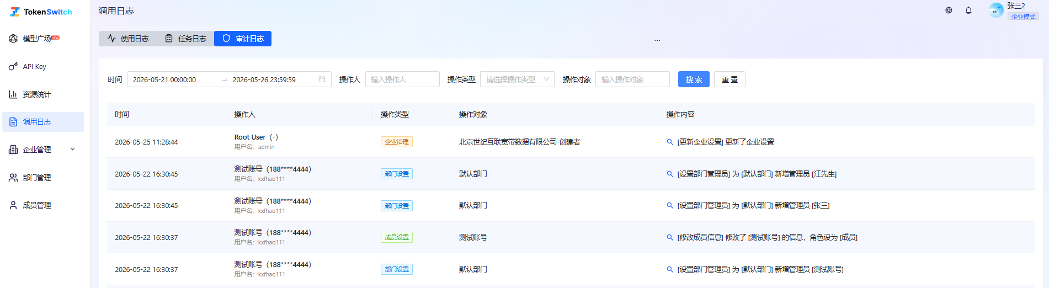Open 资源统计 chart icon

point(13,94)
